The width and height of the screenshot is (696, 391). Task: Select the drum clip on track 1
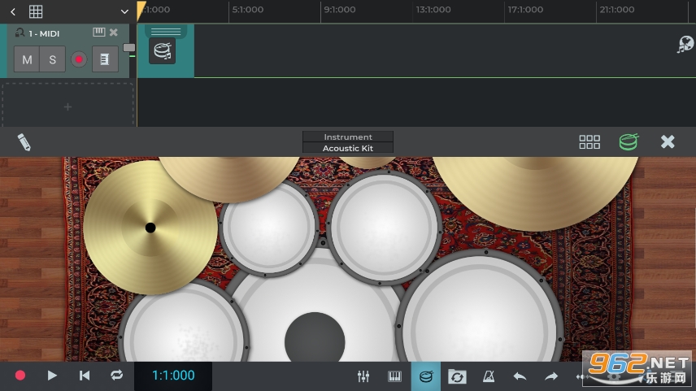pyautogui.click(x=166, y=50)
